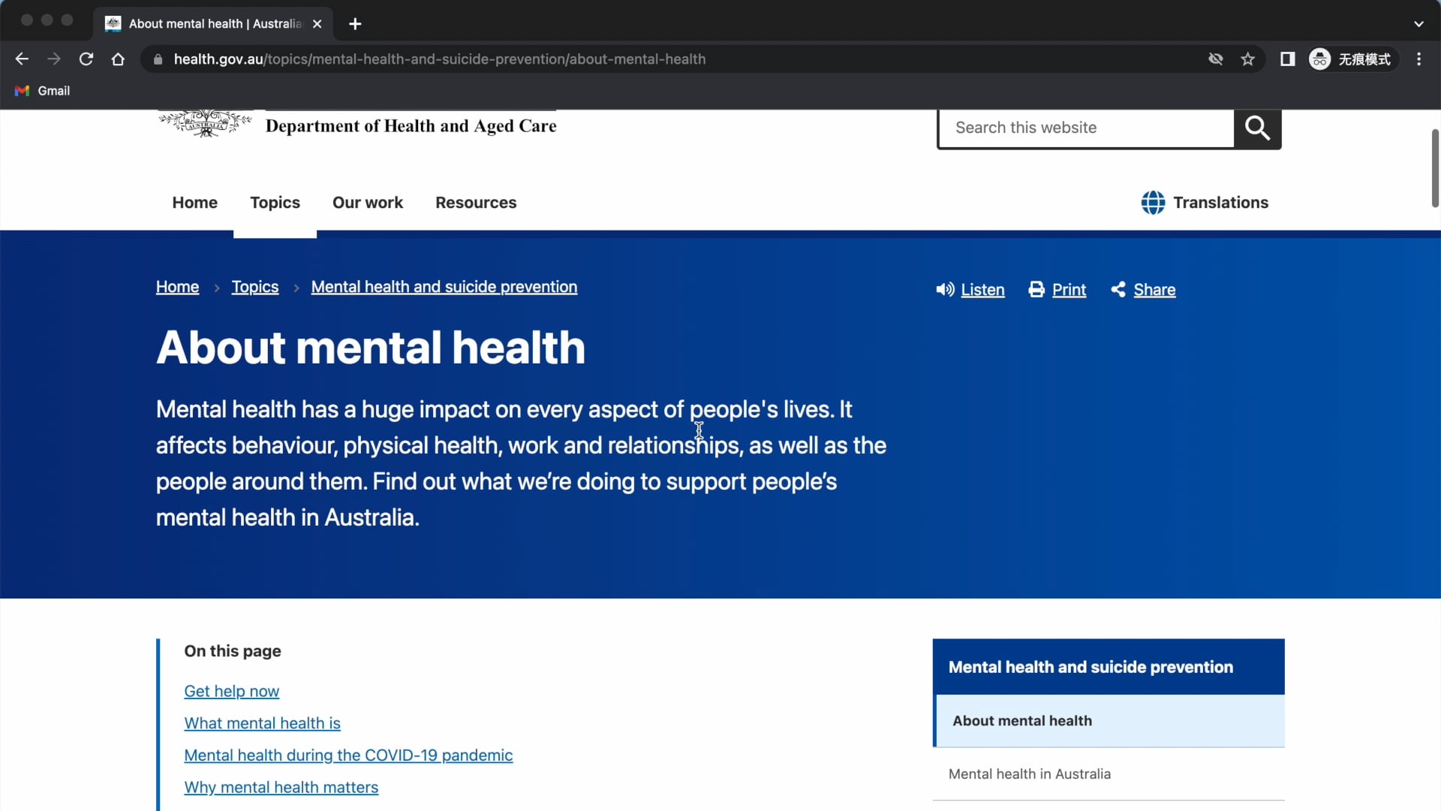Click the site security lock icon
Screen dimensions: 1441x811
tap(158, 59)
